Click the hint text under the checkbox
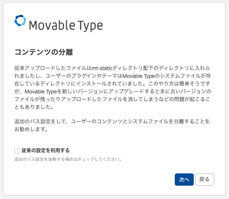Viewport: 229px width, 199px height. tap(68, 159)
